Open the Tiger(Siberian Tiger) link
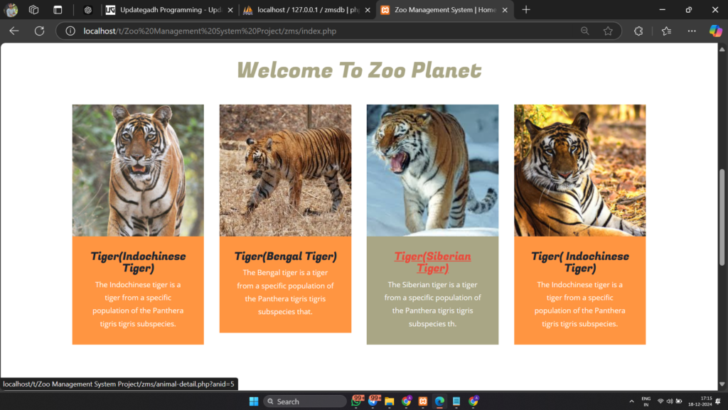The width and height of the screenshot is (728, 410). [x=433, y=262]
